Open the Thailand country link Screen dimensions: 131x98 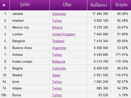58,41
